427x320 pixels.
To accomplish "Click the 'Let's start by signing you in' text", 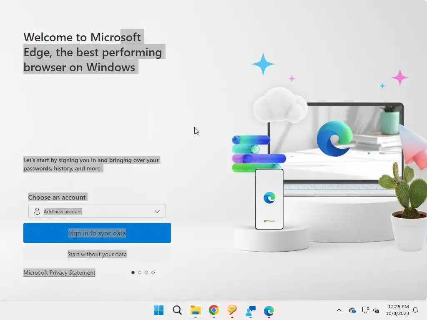I will click(x=91, y=164).
